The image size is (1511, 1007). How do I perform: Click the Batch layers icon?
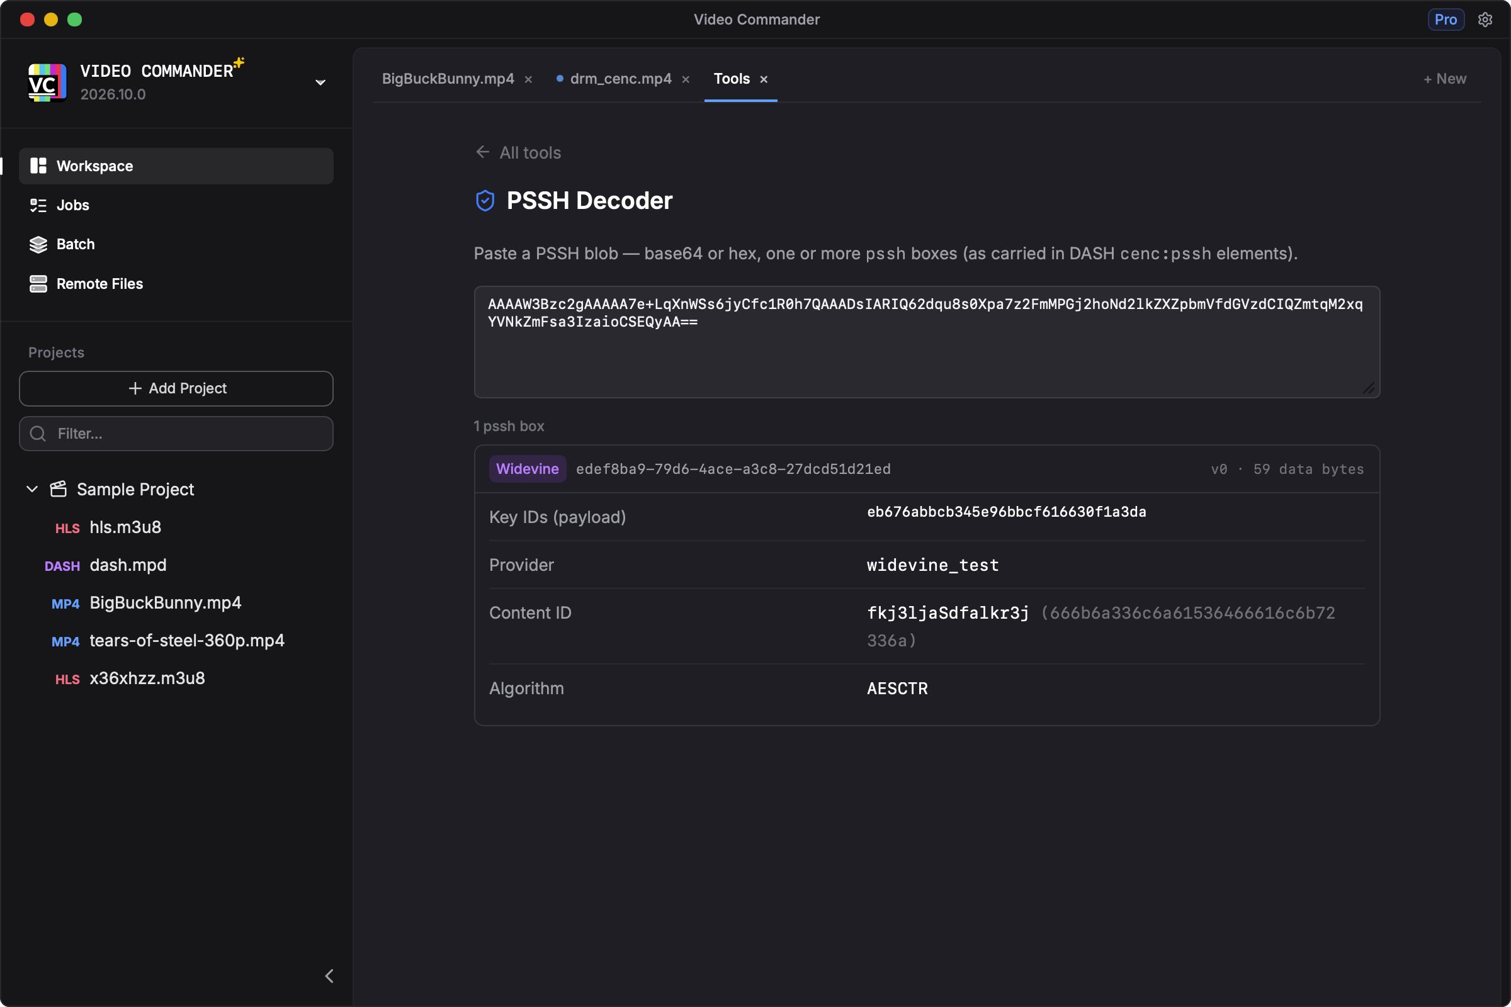pos(38,245)
